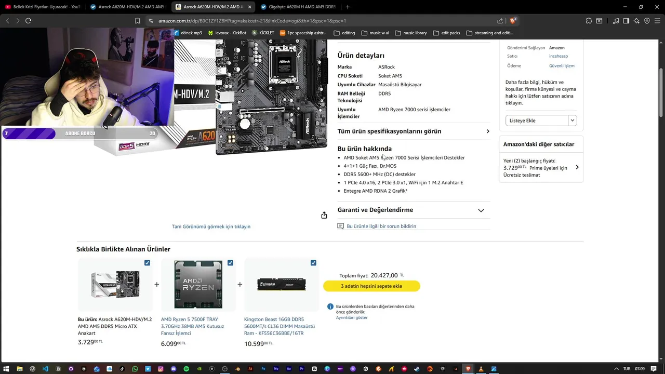Go back with the back arrow
This screenshot has width=665, height=374.
(7, 21)
